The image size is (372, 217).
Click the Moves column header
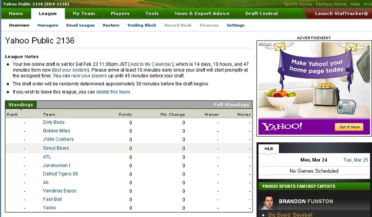pos(244,115)
